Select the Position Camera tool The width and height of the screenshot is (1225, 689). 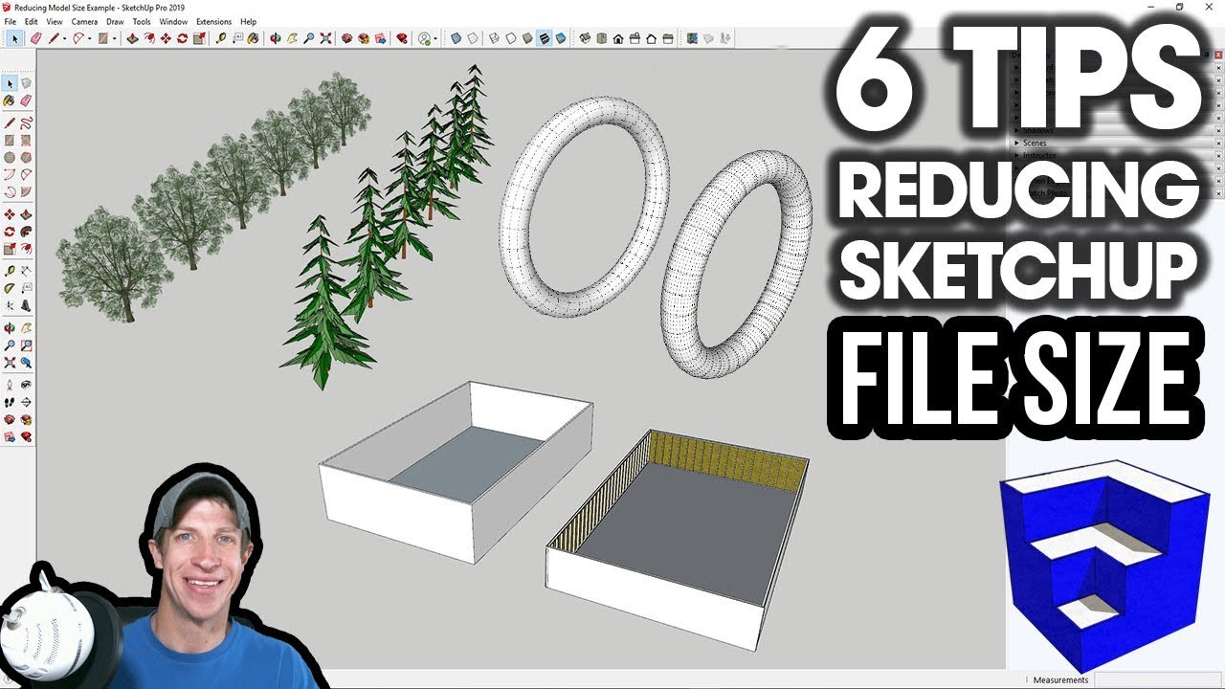[x=10, y=384]
